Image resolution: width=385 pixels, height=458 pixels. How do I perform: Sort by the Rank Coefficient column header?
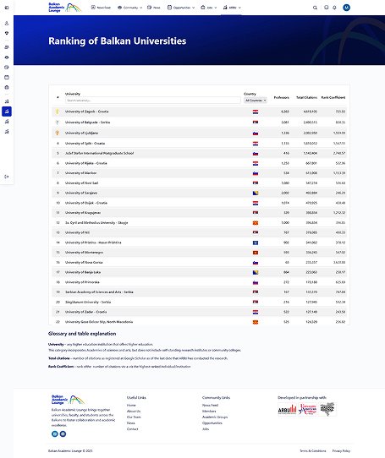click(333, 97)
